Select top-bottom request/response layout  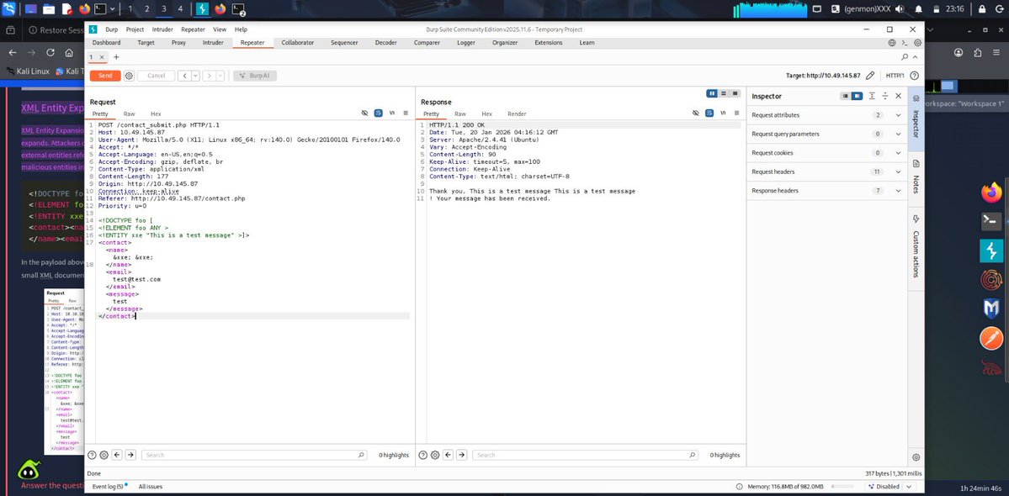coord(723,94)
